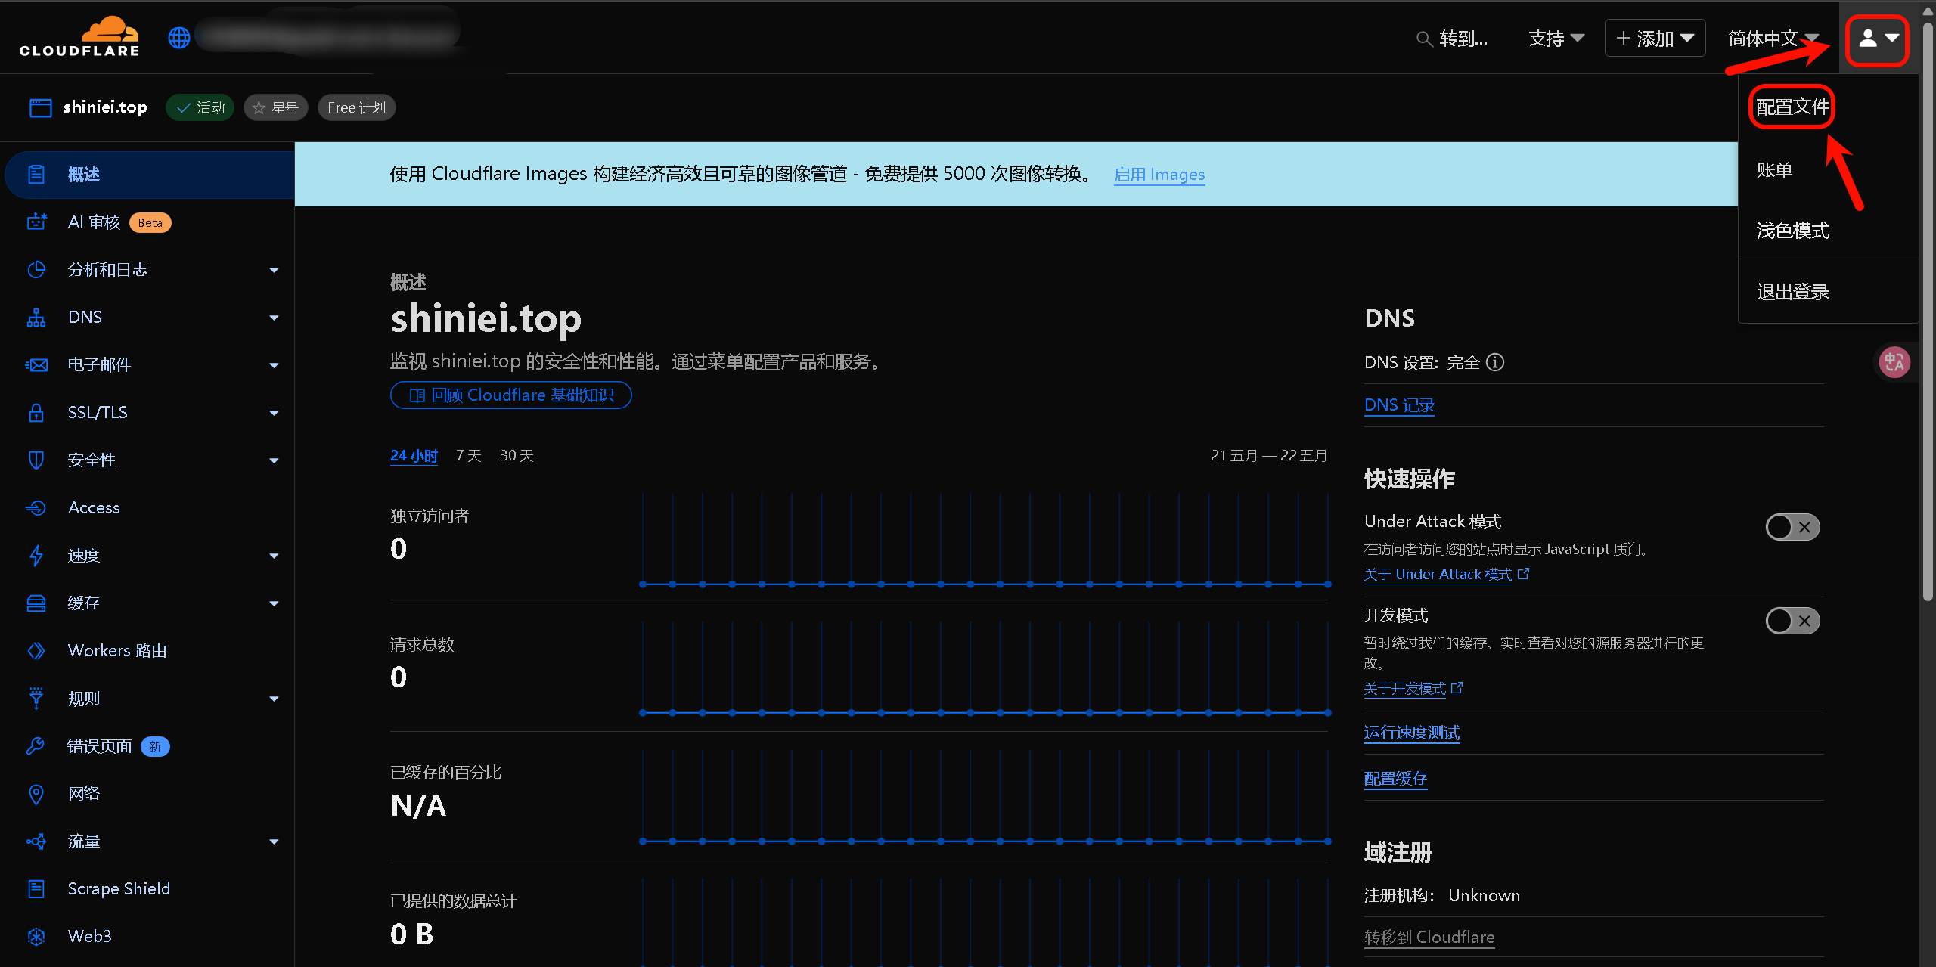Click 配置缓存 link

[x=1395, y=779]
